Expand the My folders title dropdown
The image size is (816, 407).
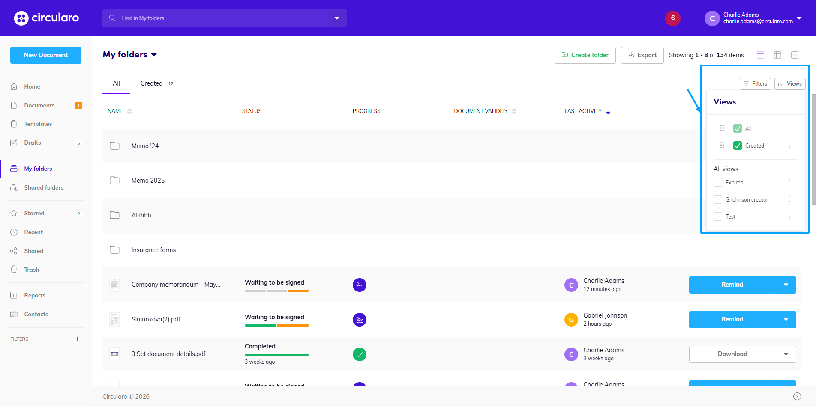click(154, 55)
